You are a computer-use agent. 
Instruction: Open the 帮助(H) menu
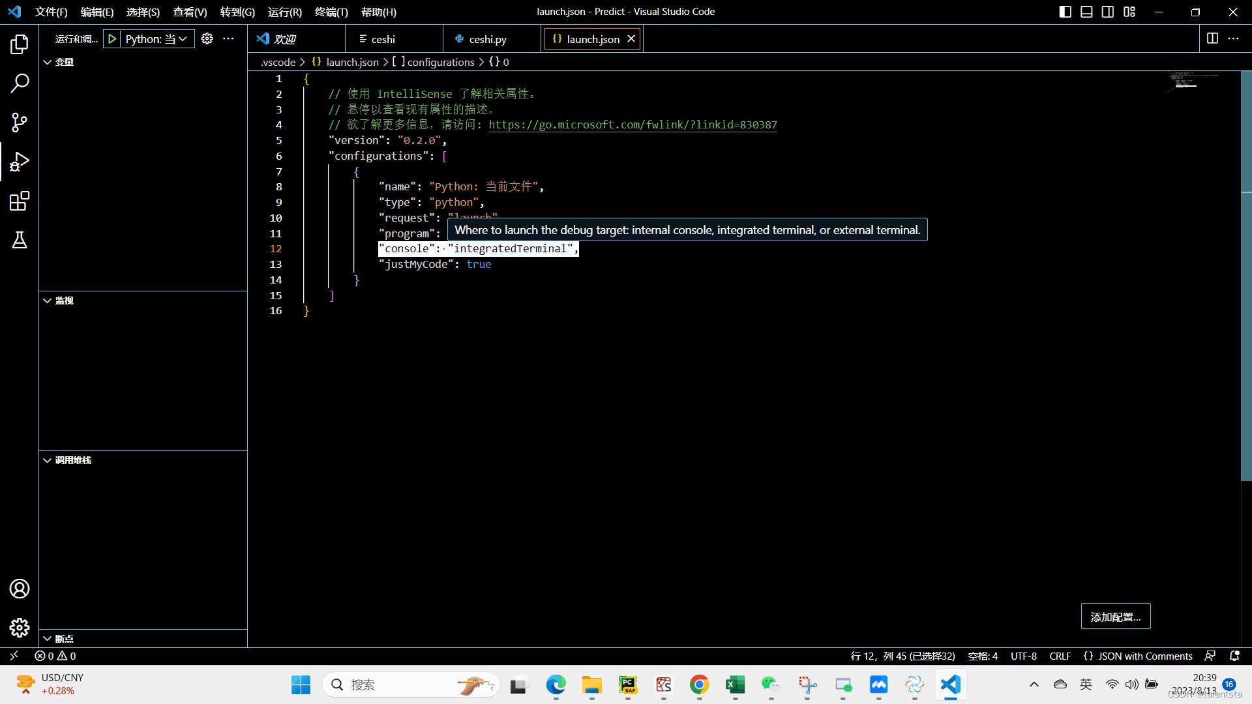tap(379, 12)
